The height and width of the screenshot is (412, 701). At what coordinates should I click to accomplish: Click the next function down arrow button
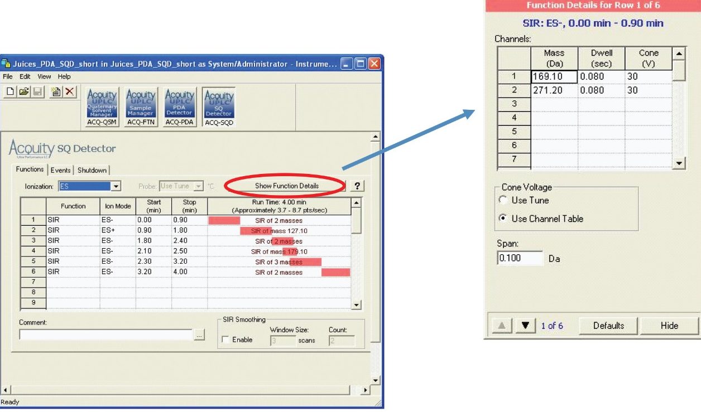[x=525, y=326]
